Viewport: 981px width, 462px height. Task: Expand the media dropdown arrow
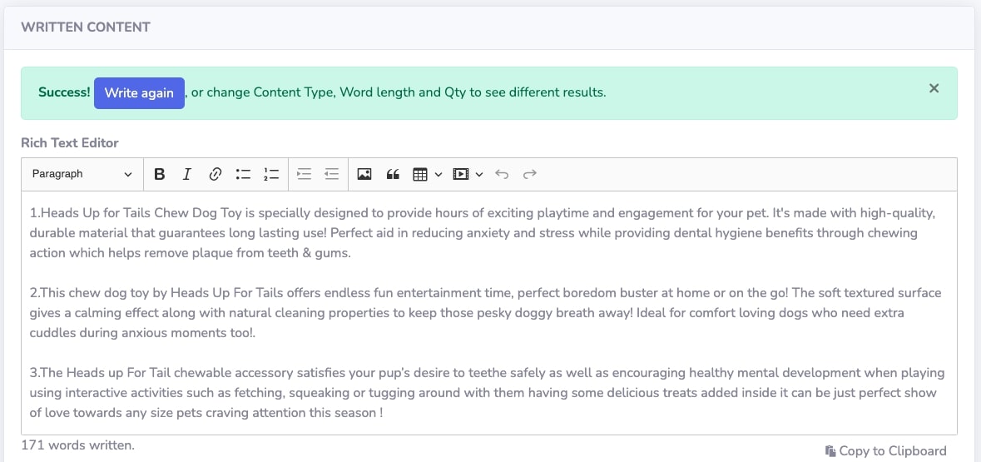[x=479, y=174]
